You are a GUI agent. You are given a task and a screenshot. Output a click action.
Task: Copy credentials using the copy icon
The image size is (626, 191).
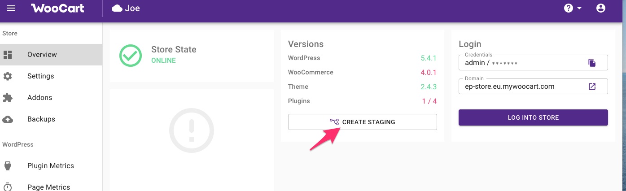592,63
